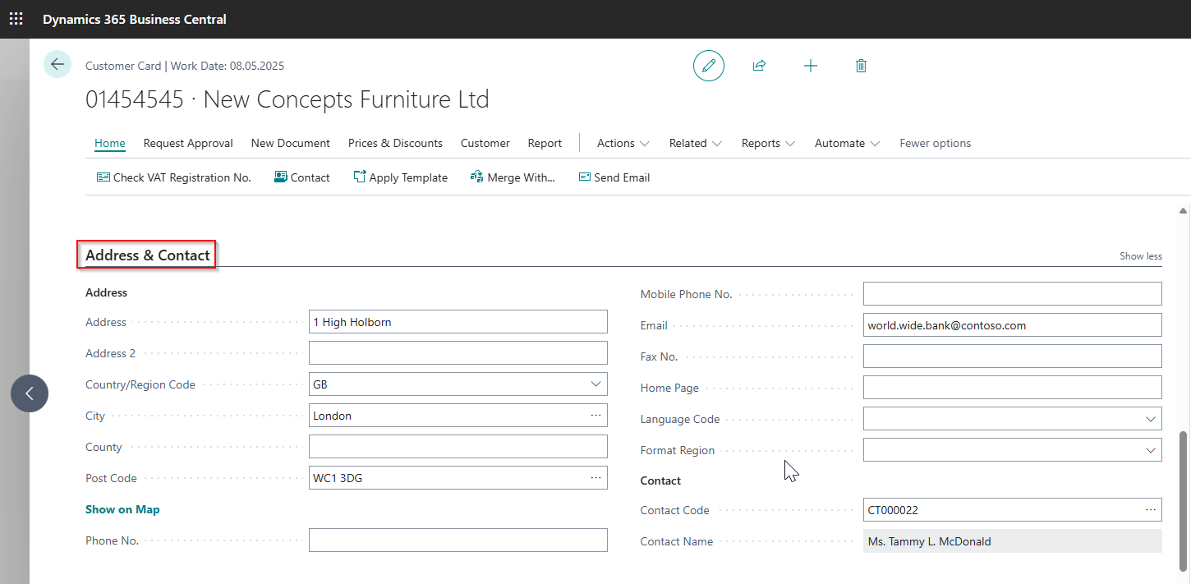Viewport: 1191px width, 584px height.
Task: Click the Fax No. field
Action: [1013, 356]
